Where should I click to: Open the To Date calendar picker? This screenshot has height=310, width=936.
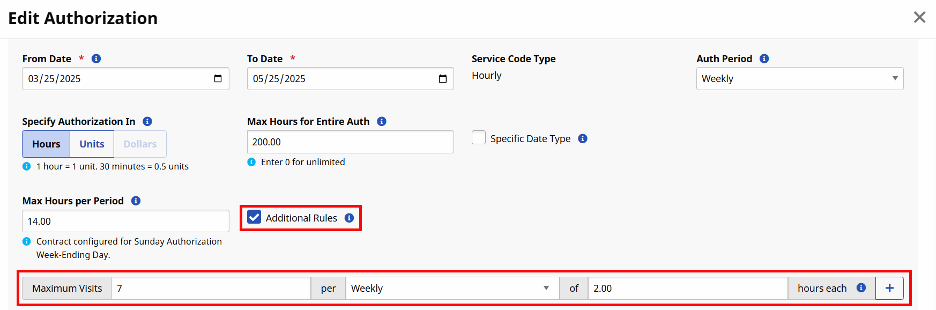click(x=443, y=79)
